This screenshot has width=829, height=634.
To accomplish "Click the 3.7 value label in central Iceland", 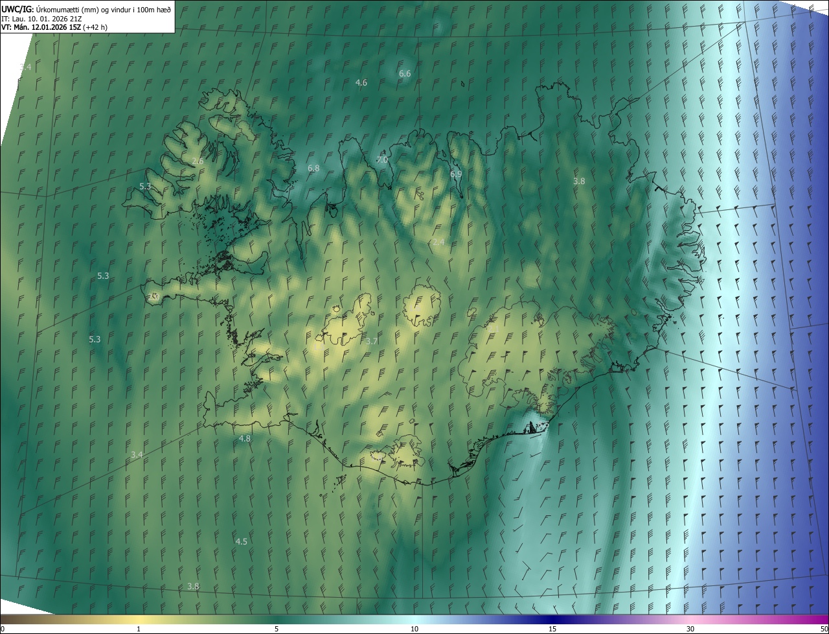I will point(372,341).
